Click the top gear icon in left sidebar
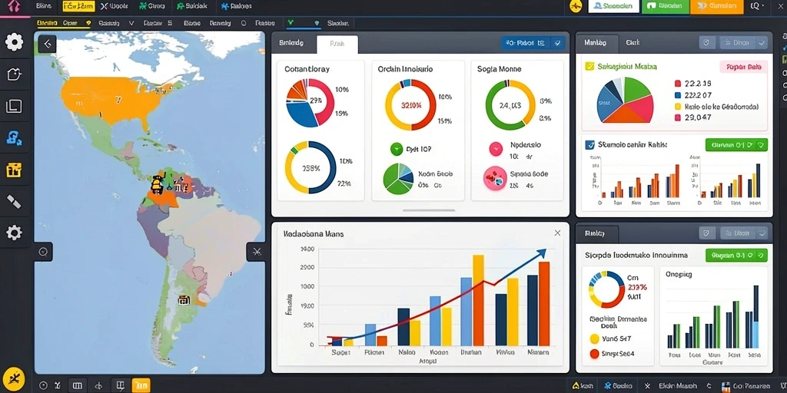 tap(14, 42)
